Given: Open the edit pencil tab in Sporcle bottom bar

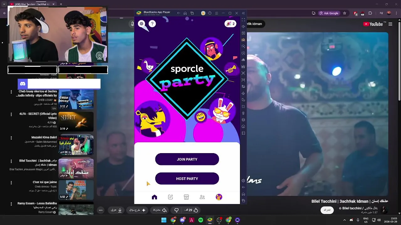Looking at the screenshot, I should click(170, 197).
